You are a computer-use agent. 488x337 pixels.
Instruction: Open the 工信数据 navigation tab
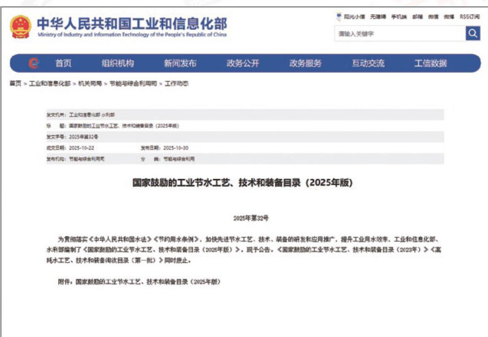(430, 63)
